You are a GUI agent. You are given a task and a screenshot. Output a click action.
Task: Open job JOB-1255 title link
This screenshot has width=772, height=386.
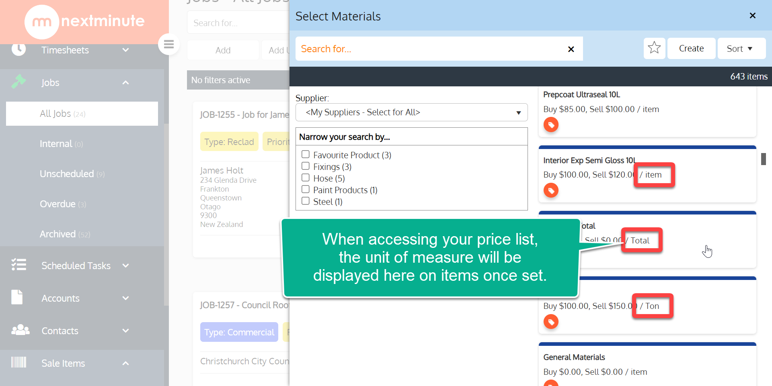pyautogui.click(x=244, y=115)
